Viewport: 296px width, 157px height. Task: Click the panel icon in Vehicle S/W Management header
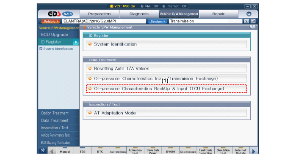coord(252,27)
